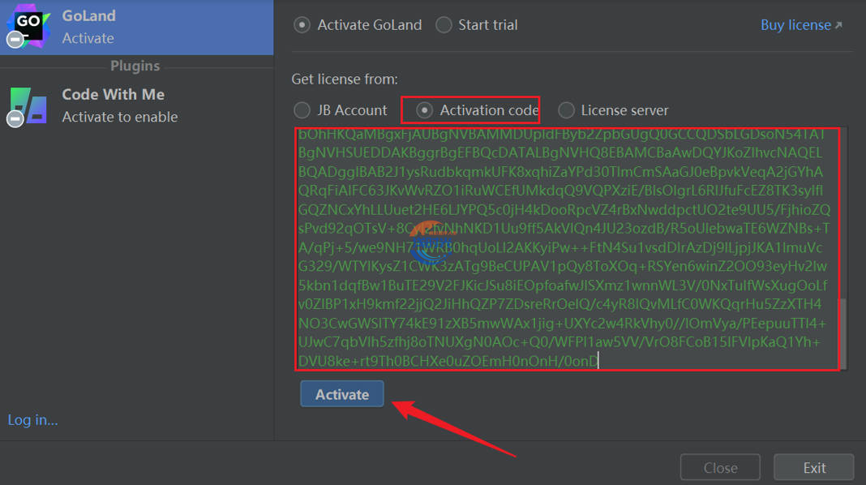Click the minus badge on GoLand icon
The image size is (866, 485).
pyautogui.click(x=15, y=38)
